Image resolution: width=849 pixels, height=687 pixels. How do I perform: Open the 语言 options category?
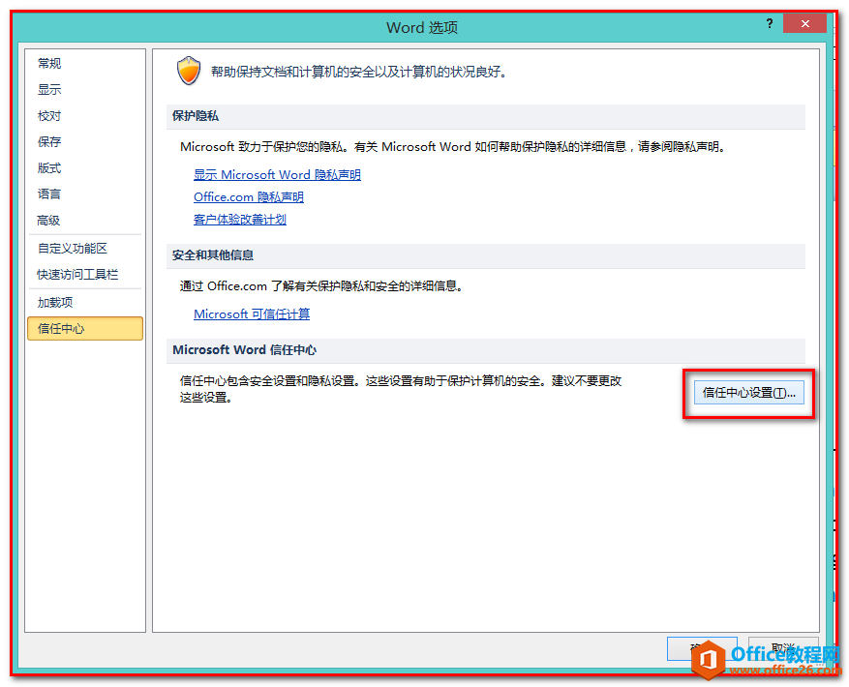coord(49,194)
